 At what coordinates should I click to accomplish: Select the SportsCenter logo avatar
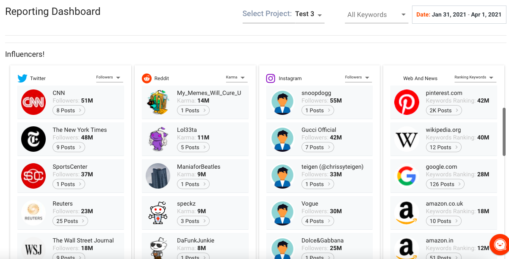[x=33, y=176]
